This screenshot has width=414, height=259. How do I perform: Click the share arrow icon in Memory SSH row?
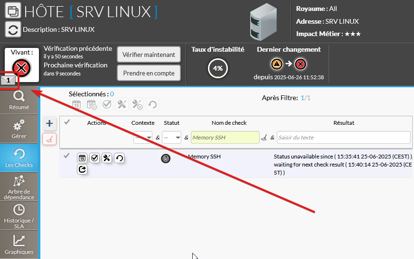point(82,169)
